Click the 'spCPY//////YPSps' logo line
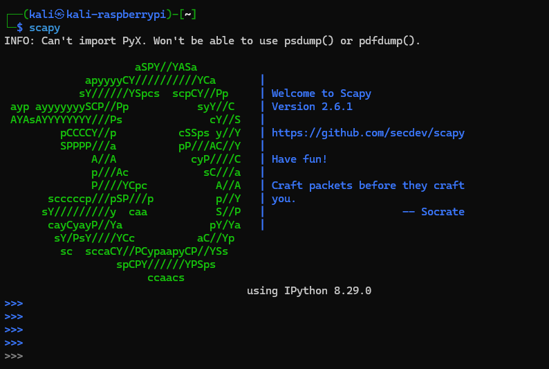 click(166, 264)
